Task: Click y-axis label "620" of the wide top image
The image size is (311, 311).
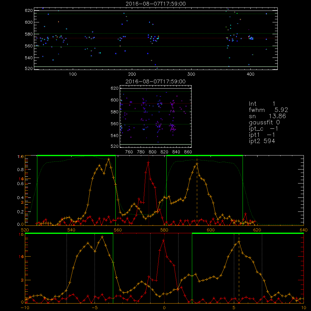Action: coord(29,11)
